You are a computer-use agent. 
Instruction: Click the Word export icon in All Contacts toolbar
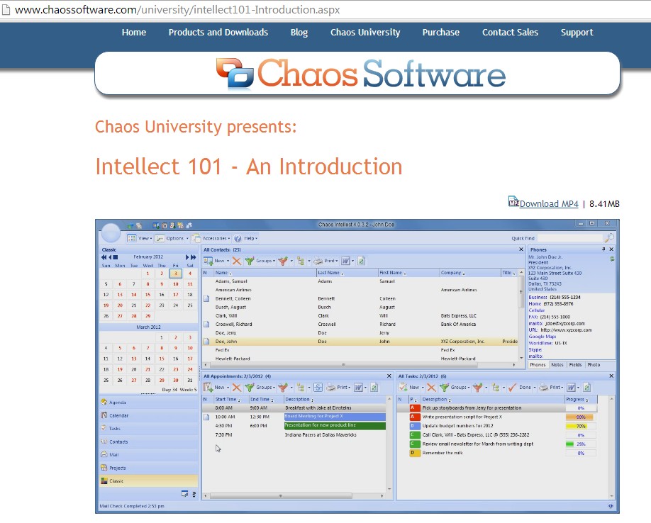pos(345,261)
